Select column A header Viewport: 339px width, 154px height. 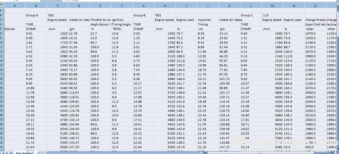coord(15,6)
